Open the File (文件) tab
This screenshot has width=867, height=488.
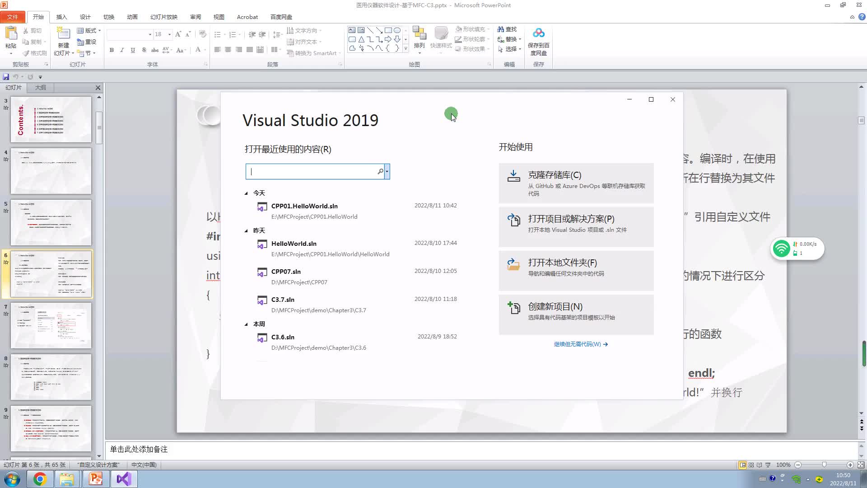point(13,17)
